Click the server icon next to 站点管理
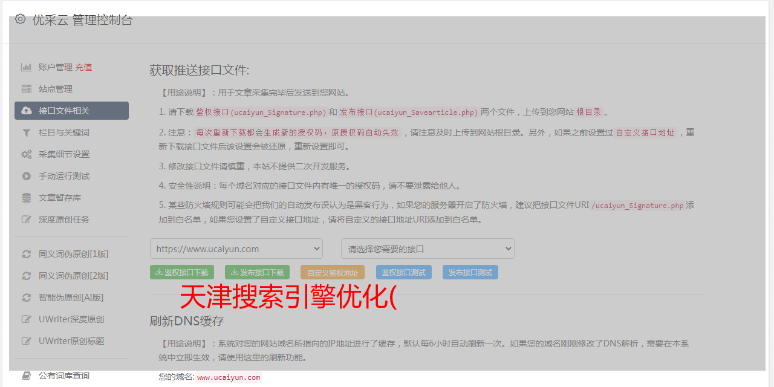Viewport: 774px width, 387px height. (27, 89)
